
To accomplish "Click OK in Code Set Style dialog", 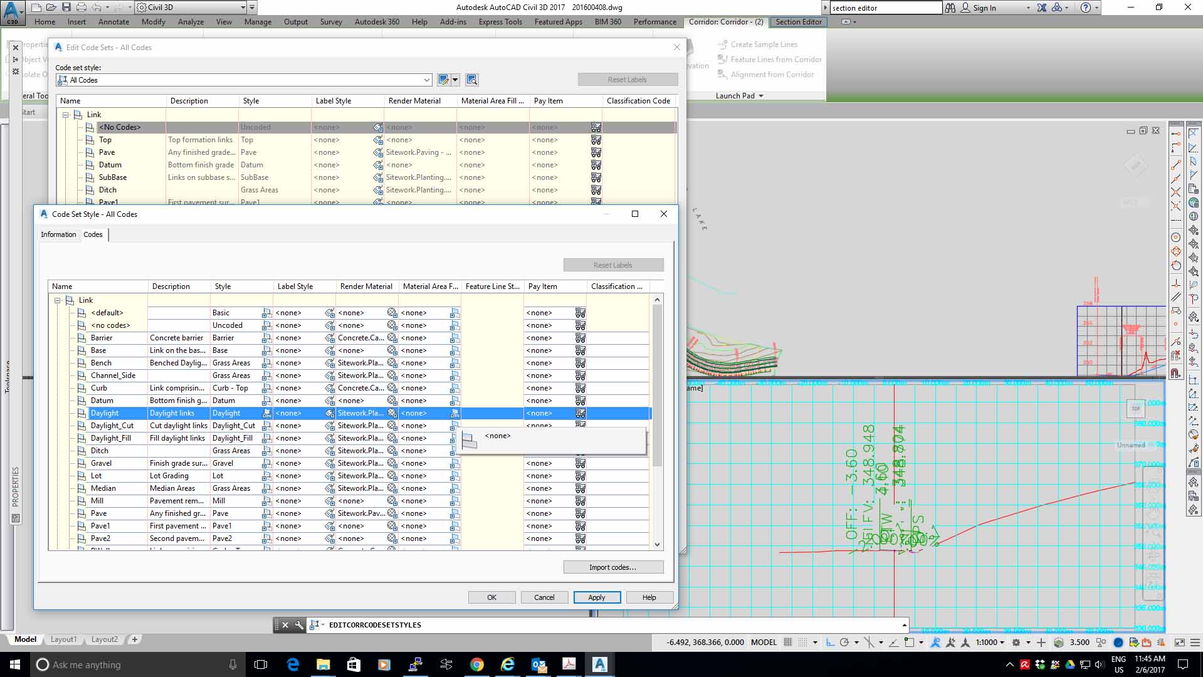I will [491, 597].
